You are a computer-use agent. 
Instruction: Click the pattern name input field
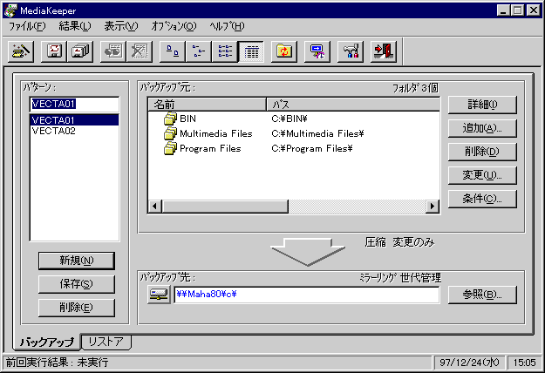click(74, 104)
